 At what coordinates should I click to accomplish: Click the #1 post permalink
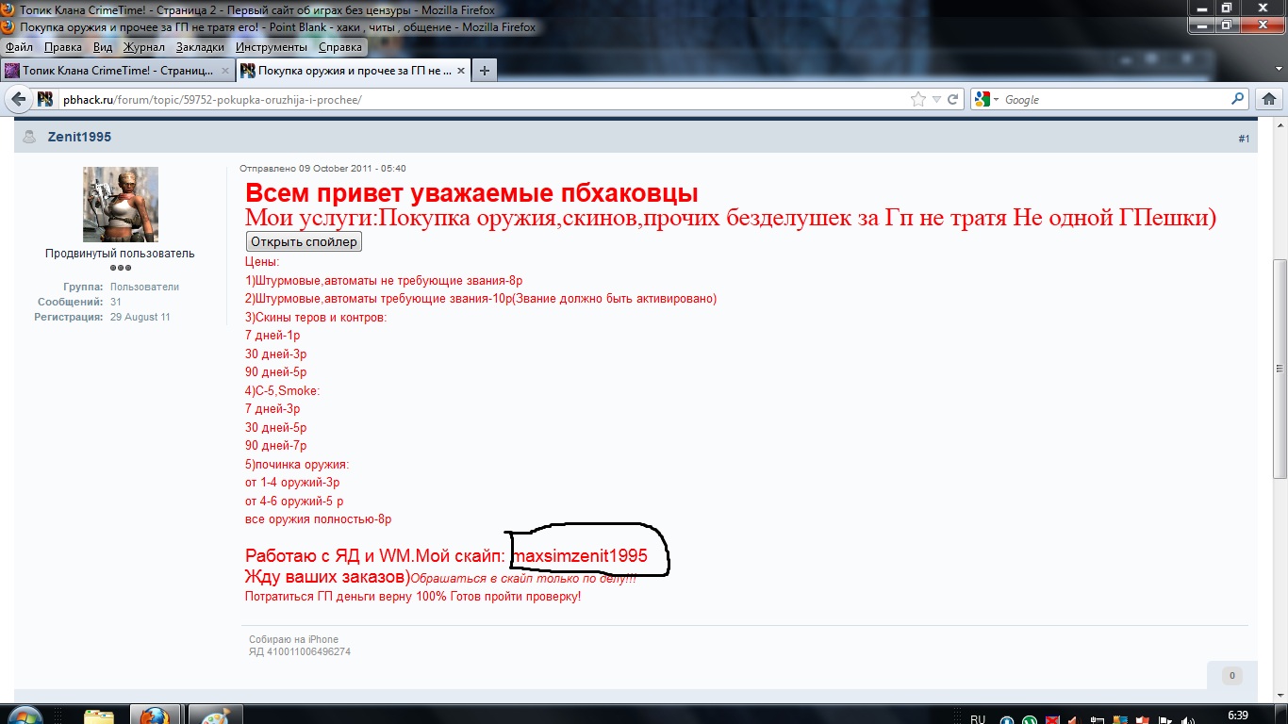tap(1244, 139)
